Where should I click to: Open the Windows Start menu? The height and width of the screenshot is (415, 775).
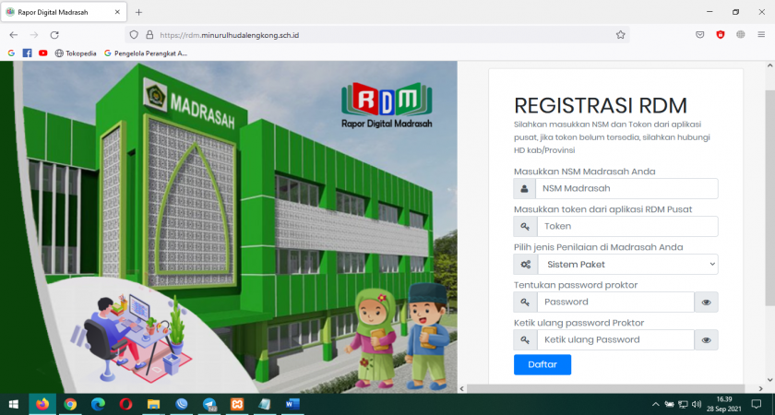pos(14,404)
